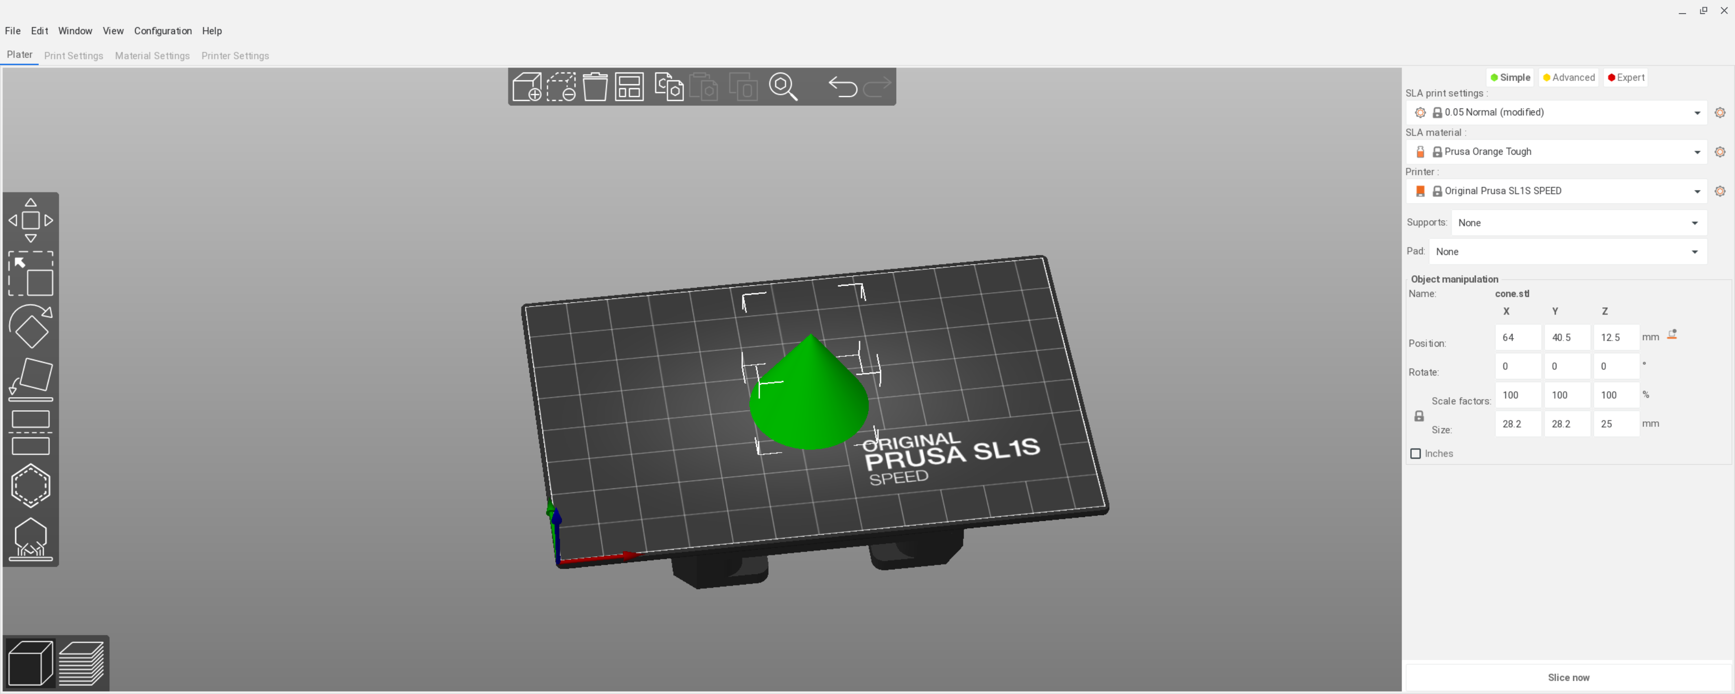Click the Slice now button
Image resolution: width=1735 pixels, height=694 pixels.
1569,678
